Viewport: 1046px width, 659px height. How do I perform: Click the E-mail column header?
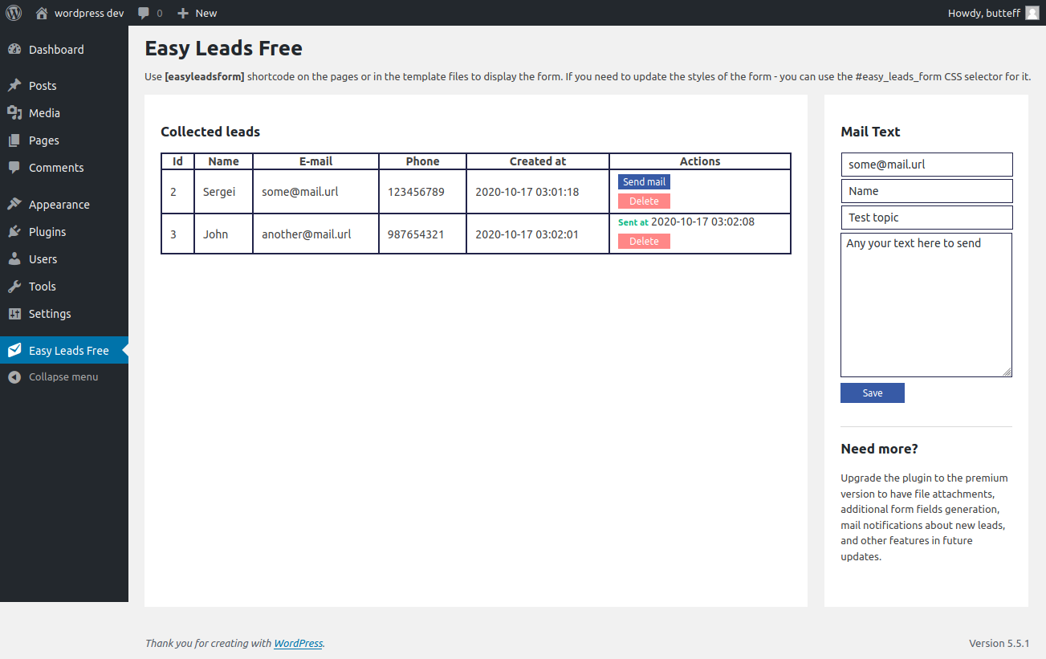click(315, 161)
